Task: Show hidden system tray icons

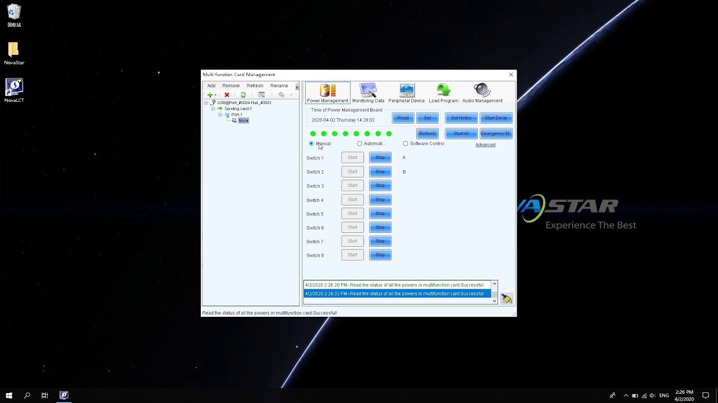Action: click(x=626, y=396)
